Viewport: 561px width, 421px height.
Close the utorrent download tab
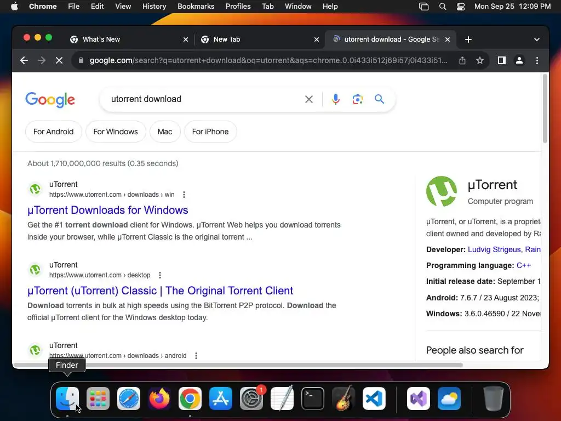click(447, 39)
